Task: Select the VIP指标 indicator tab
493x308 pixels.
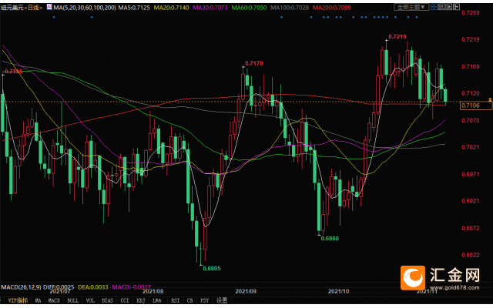Action: [x=18, y=300]
